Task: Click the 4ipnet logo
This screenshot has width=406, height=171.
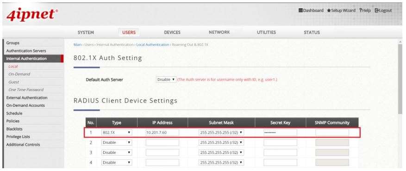Action: point(32,15)
